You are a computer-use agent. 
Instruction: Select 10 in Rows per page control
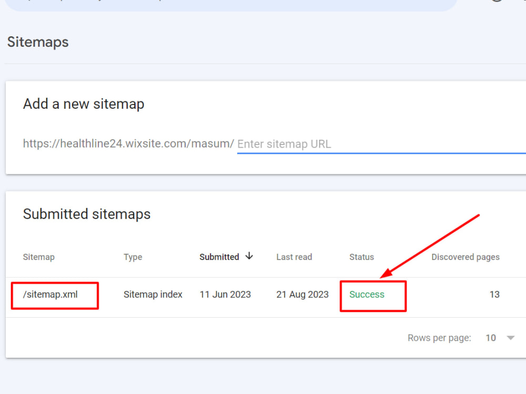pos(491,338)
